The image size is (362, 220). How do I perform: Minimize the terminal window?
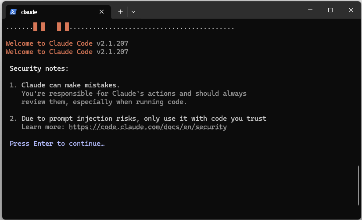(310, 10)
